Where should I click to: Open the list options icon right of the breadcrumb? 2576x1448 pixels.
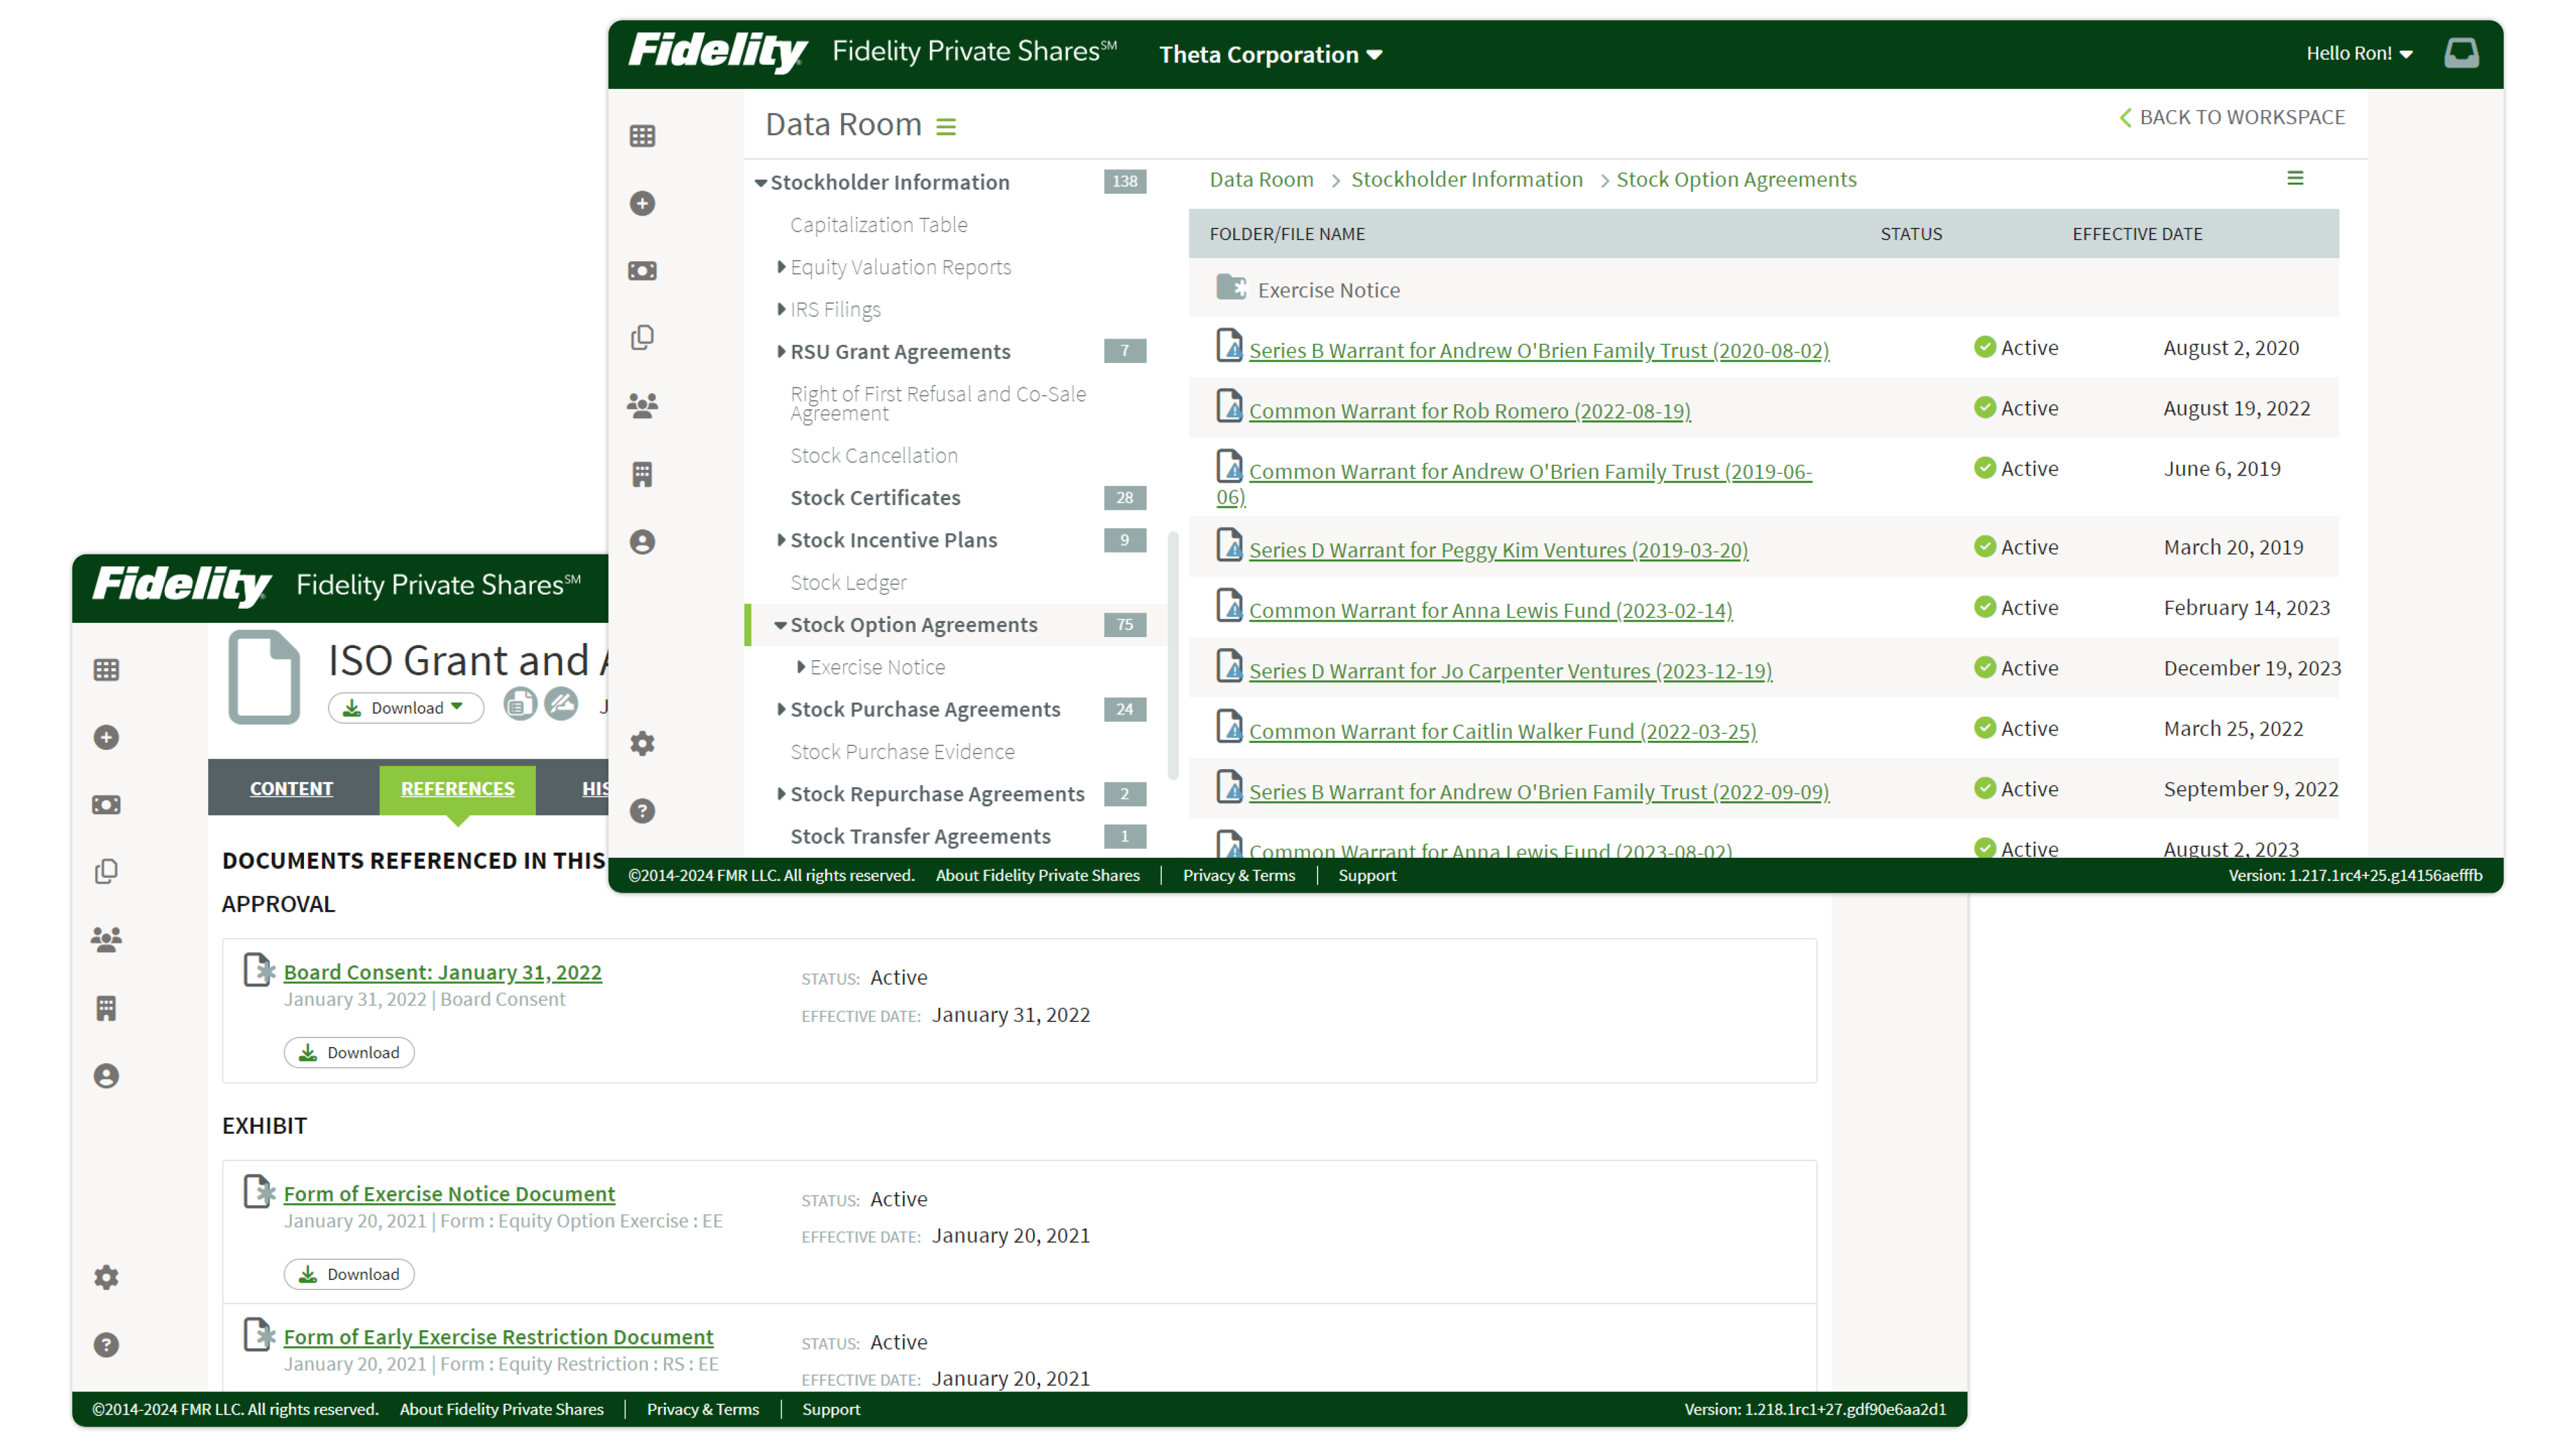tap(2295, 178)
